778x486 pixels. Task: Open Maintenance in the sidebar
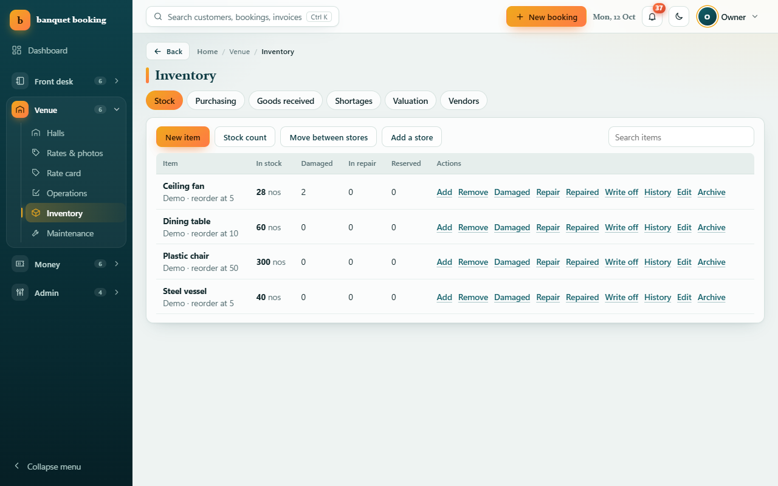75,233
